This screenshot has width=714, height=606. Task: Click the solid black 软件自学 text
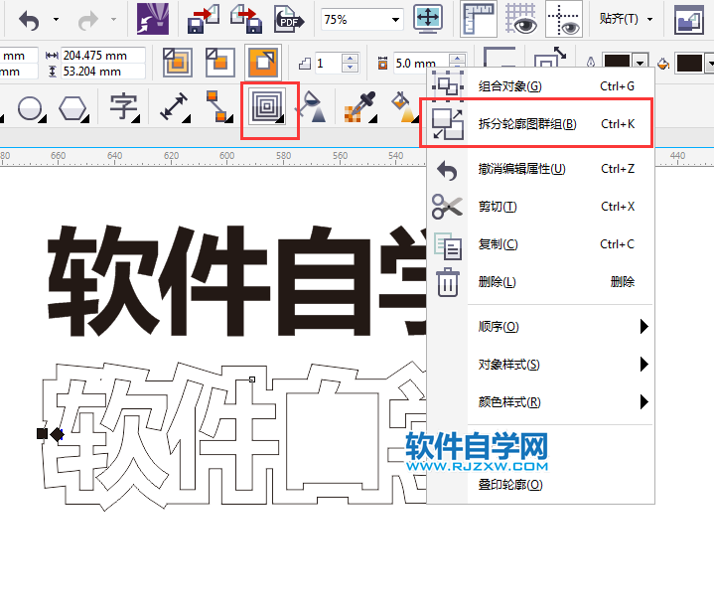point(236,280)
